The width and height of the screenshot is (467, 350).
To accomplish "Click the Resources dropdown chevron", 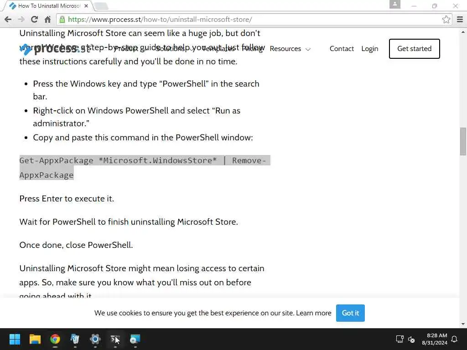I will (x=308, y=49).
